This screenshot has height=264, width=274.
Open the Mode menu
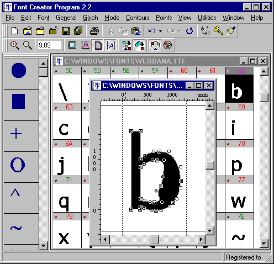112,18
